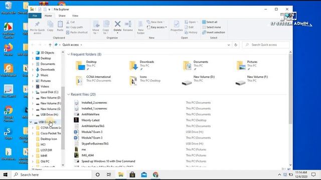
Task: Click the Copy ribbon icon
Action: (50, 24)
